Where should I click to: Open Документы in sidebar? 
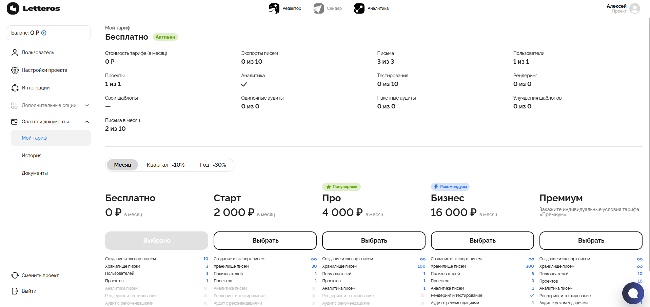coord(35,173)
